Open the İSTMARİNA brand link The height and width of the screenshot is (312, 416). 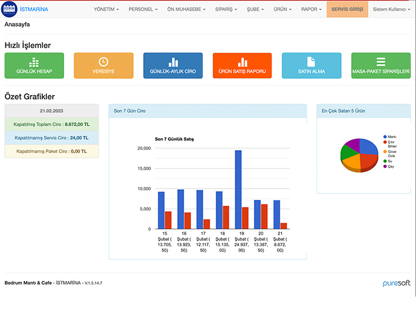click(34, 9)
